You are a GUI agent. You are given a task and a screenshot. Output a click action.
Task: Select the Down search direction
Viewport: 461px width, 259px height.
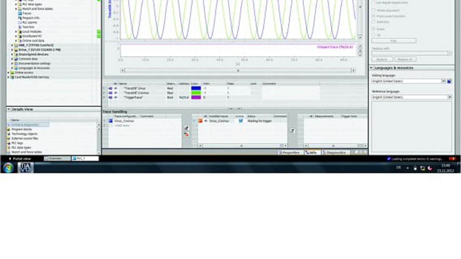click(x=373, y=29)
